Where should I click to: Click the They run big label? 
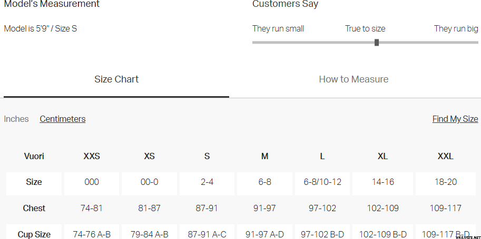(x=456, y=28)
